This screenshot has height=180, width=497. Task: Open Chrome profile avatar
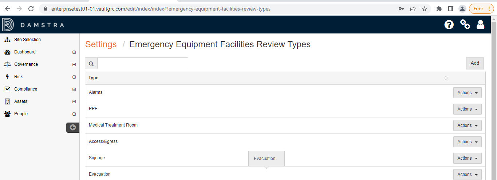(462, 9)
